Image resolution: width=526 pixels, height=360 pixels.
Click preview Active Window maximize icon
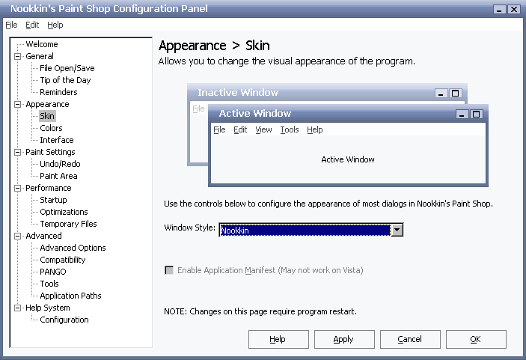click(x=476, y=115)
